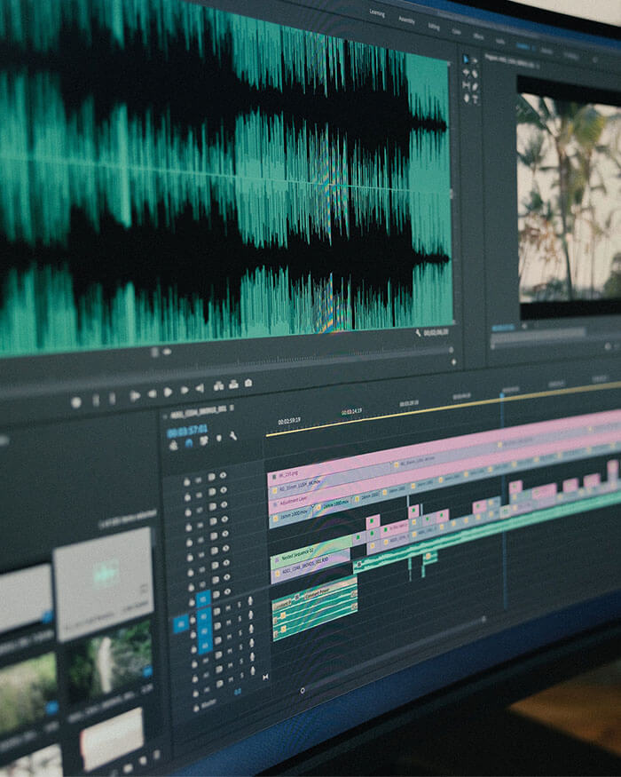Open Source monitor settings wrench

[418, 333]
